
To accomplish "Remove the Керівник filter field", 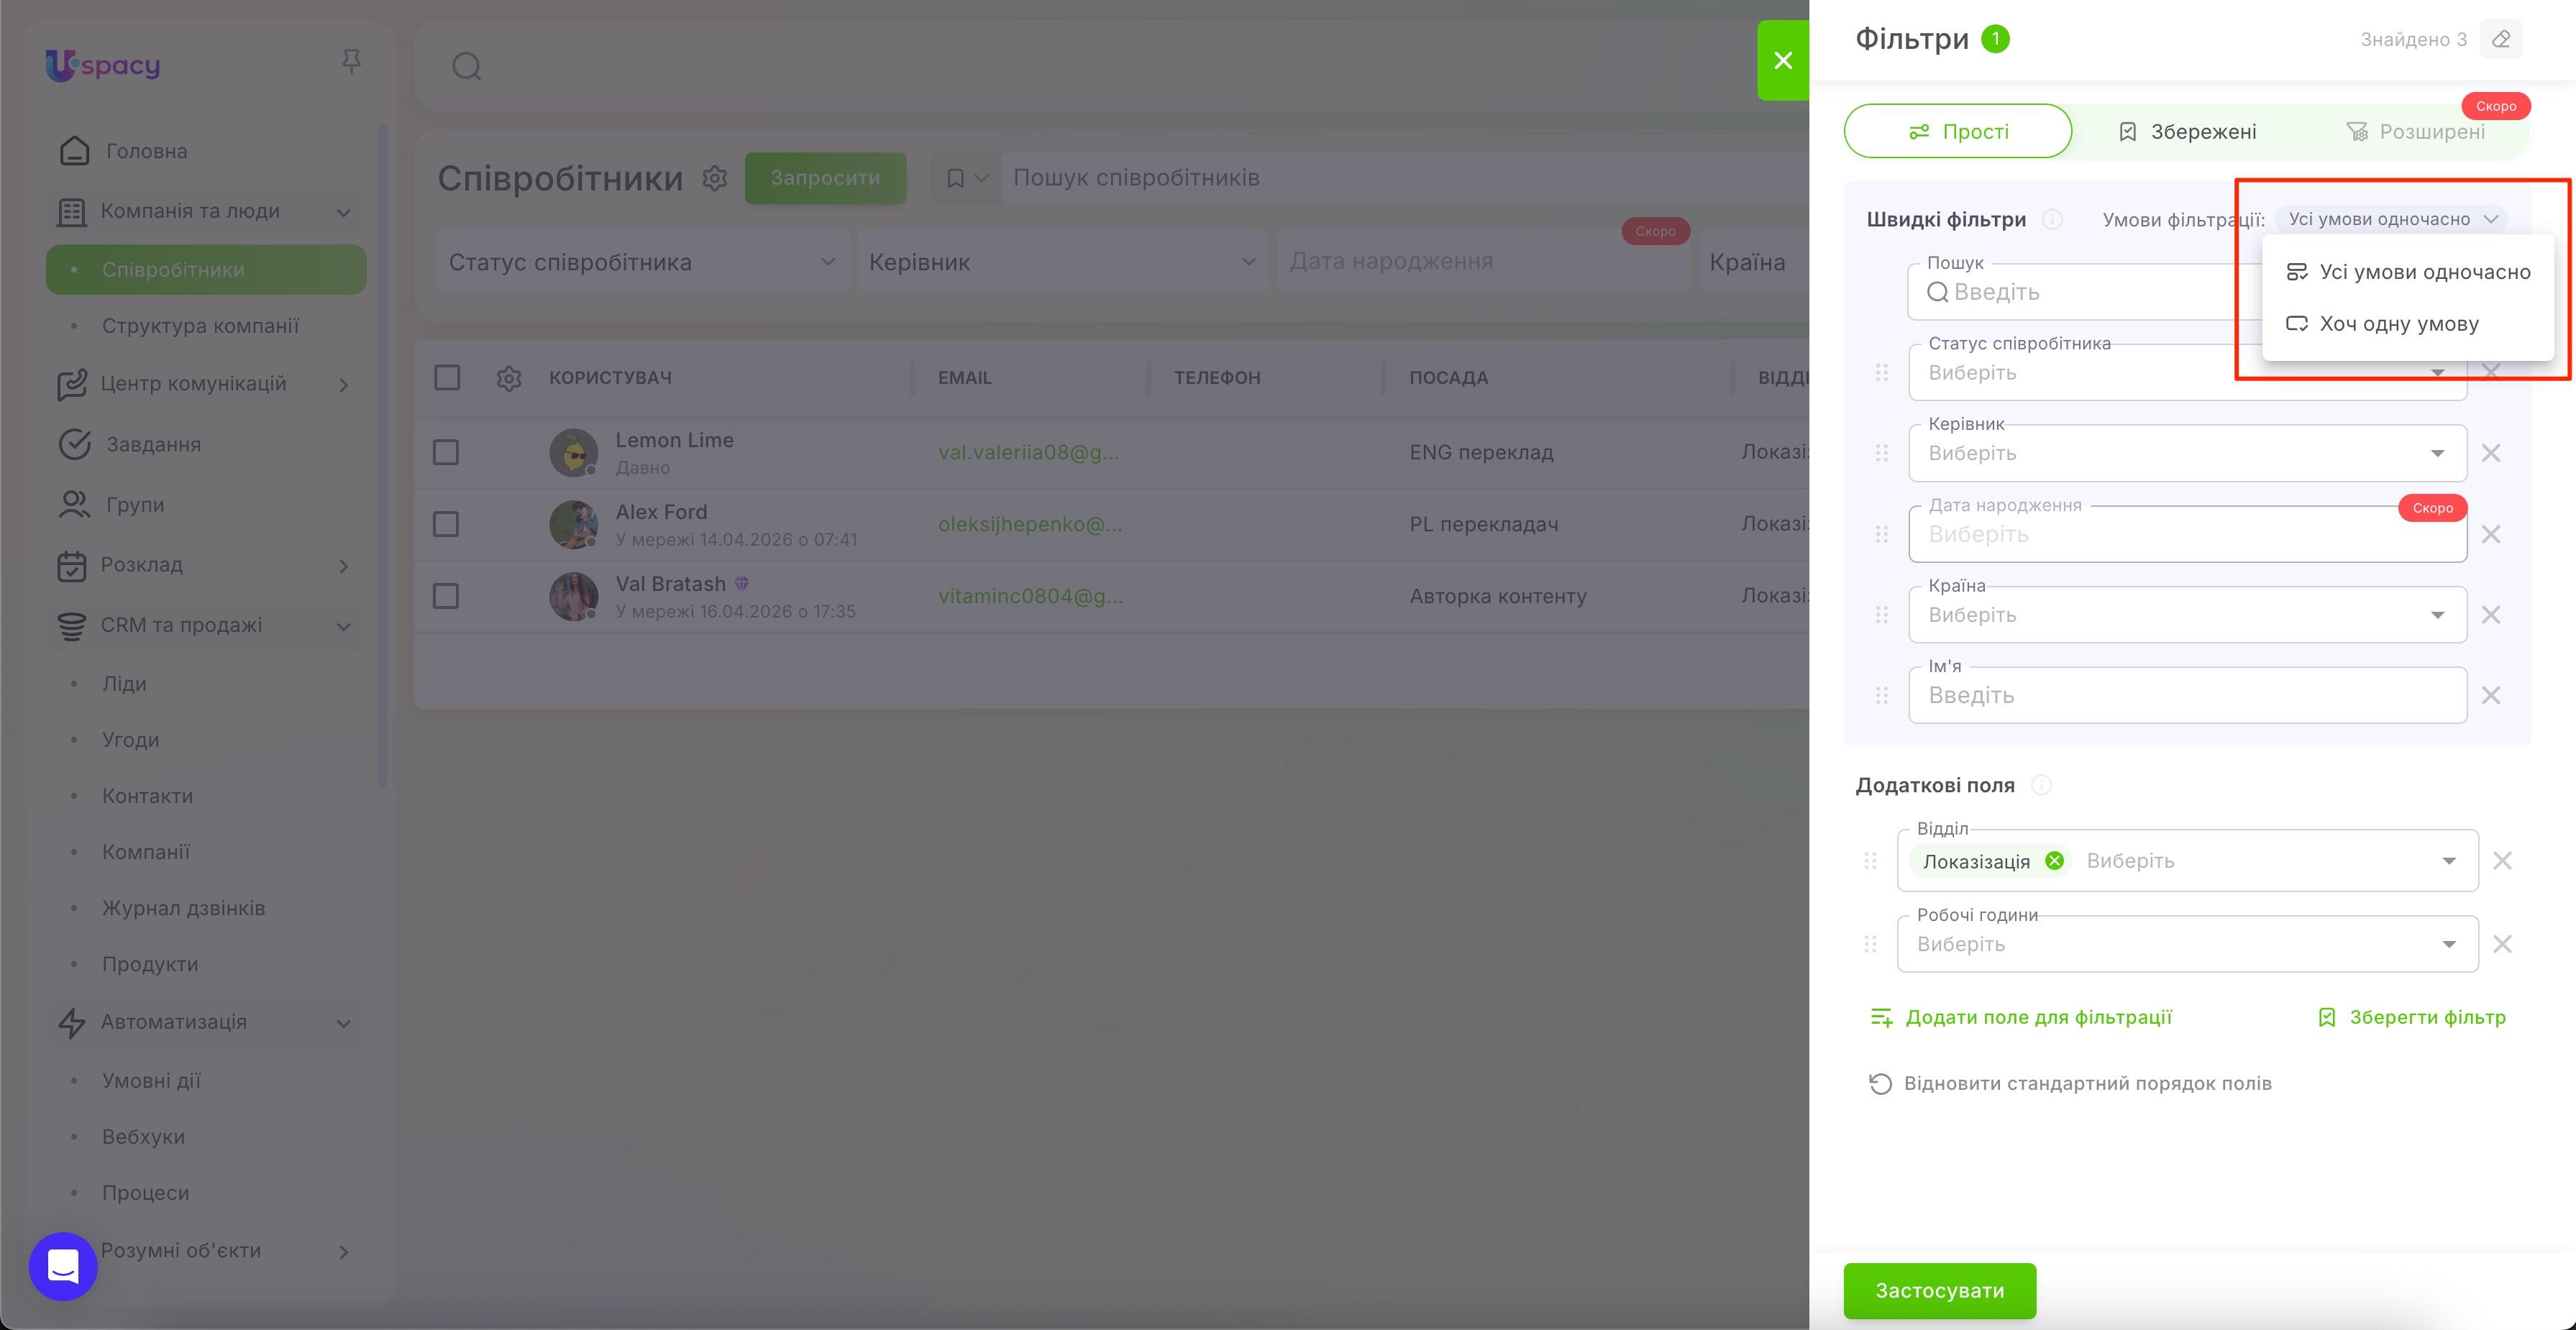I will 2491,453.
